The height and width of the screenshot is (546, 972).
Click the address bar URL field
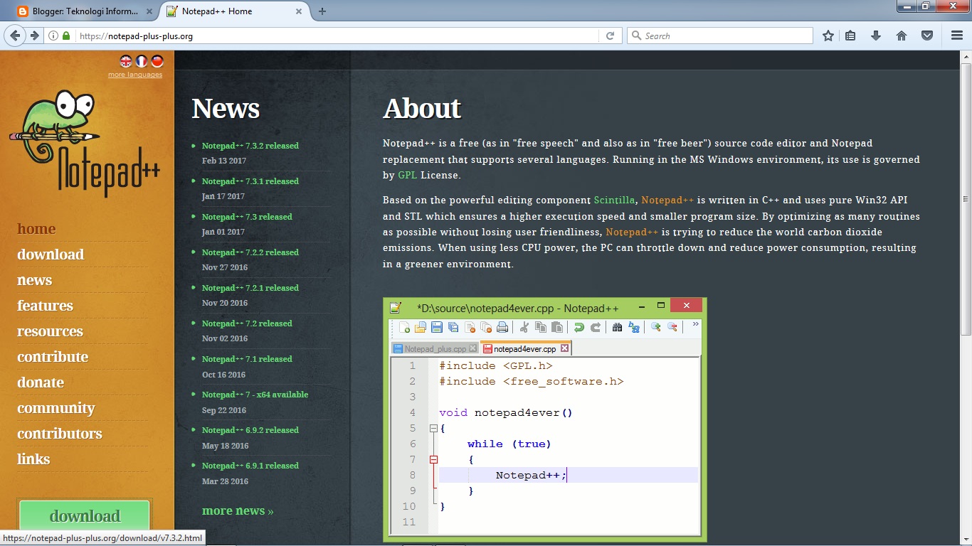click(338, 36)
